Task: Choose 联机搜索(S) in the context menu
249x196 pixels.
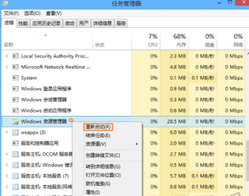Action: point(98,184)
